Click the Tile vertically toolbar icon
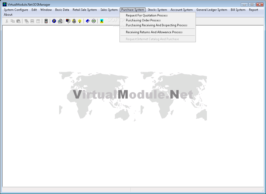The image size is (266, 194). [38, 21]
